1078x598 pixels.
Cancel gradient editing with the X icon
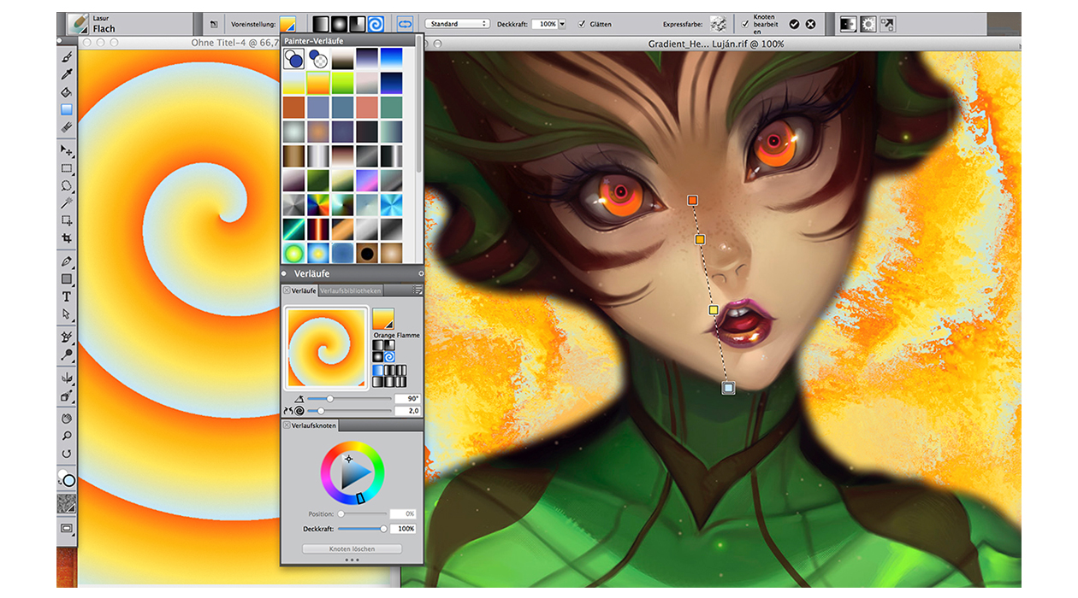pos(810,25)
